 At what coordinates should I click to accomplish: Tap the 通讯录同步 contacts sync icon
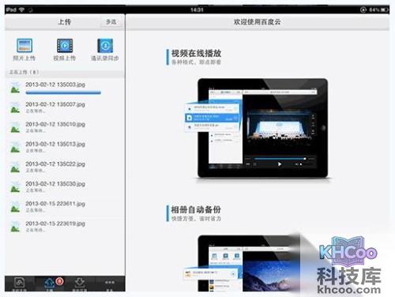[105, 46]
